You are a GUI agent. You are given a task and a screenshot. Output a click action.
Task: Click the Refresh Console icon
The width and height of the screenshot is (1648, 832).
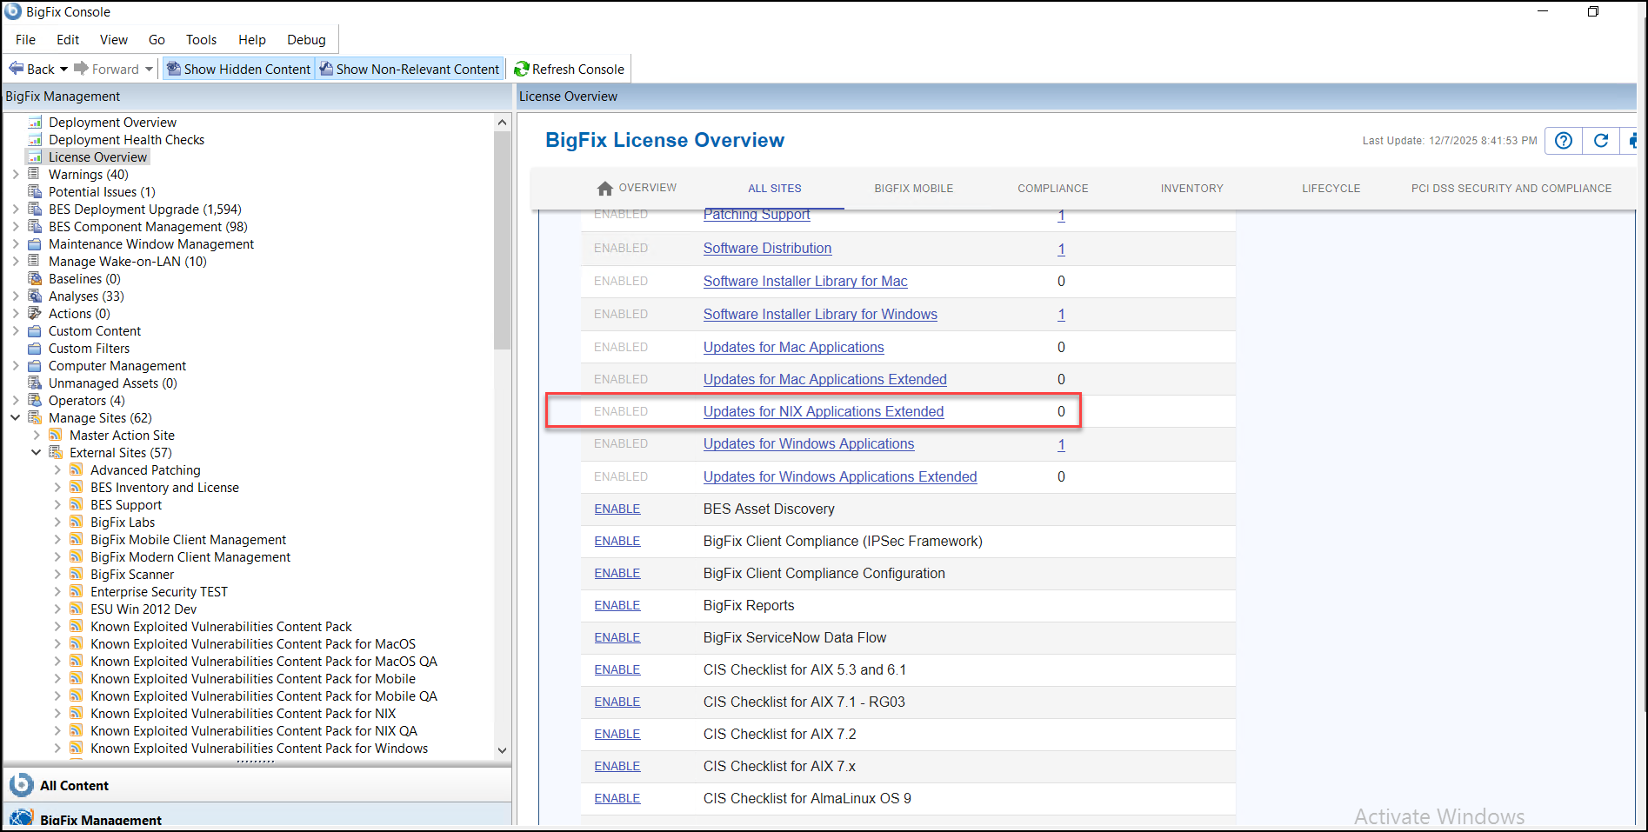pos(522,69)
